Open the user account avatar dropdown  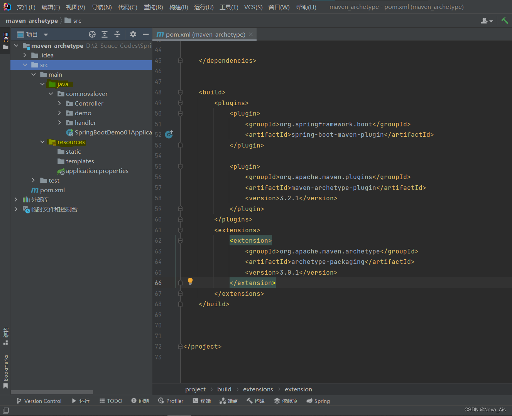click(x=487, y=21)
